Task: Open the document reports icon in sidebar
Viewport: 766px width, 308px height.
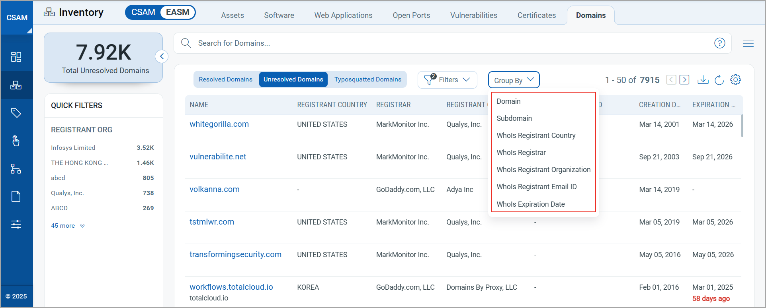Action: [x=16, y=196]
